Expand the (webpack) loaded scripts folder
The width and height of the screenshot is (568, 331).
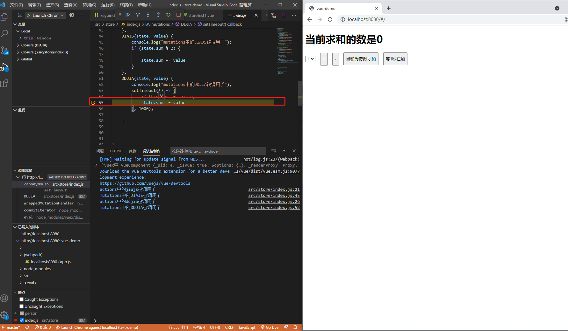tap(21, 255)
